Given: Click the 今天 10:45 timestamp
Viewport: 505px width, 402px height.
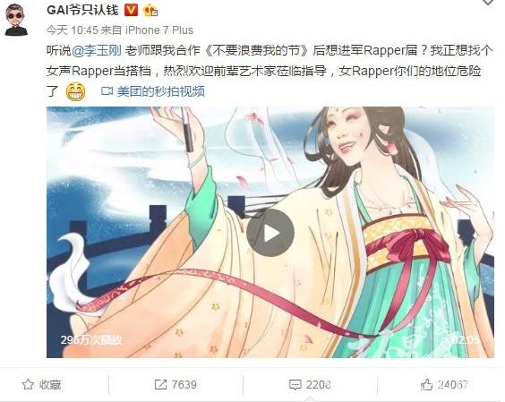Looking at the screenshot, I should (72, 30).
